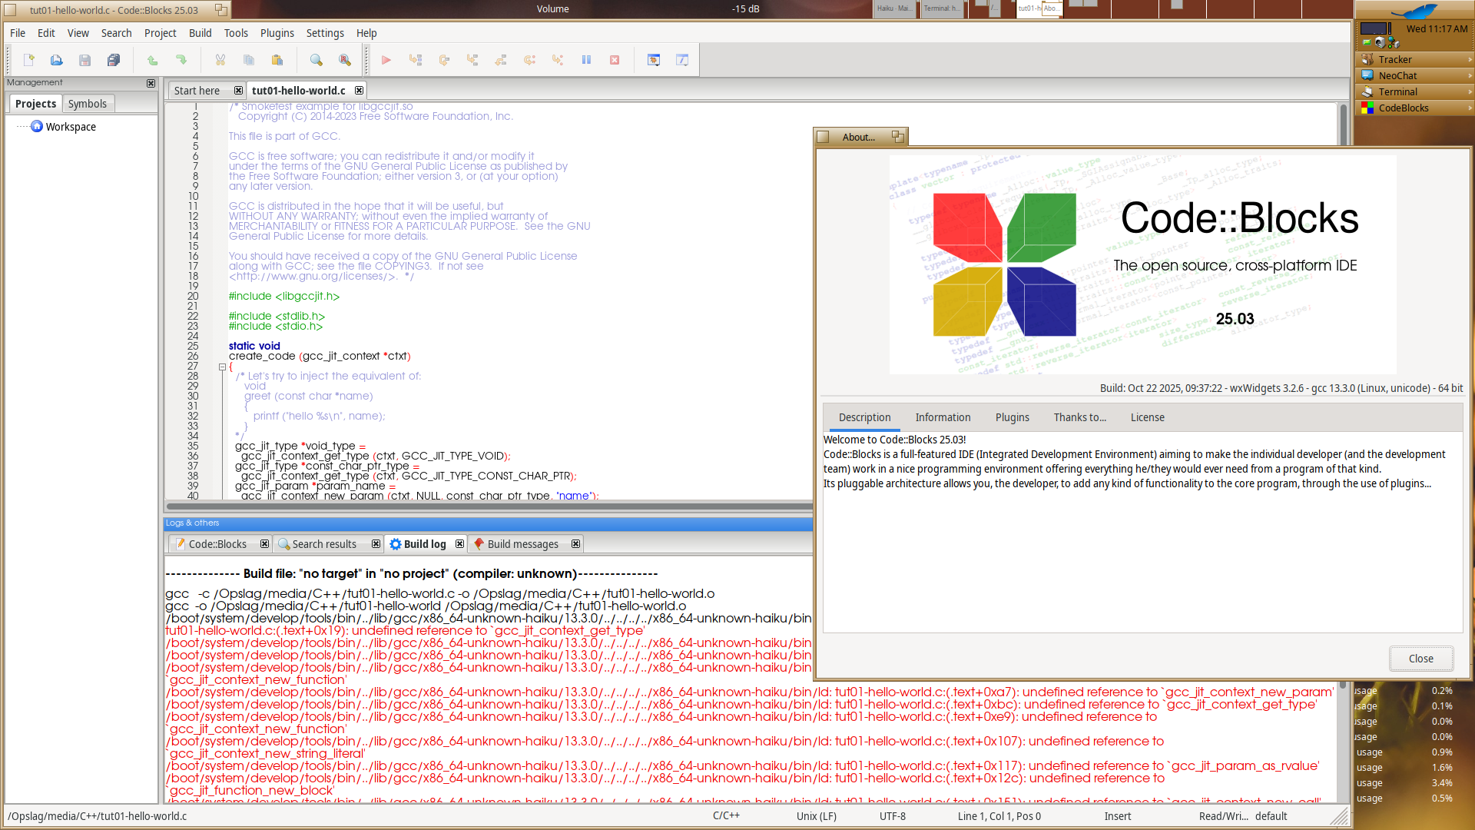Click the Open file toolbar icon
This screenshot has height=830, width=1475.
(x=56, y=60)
